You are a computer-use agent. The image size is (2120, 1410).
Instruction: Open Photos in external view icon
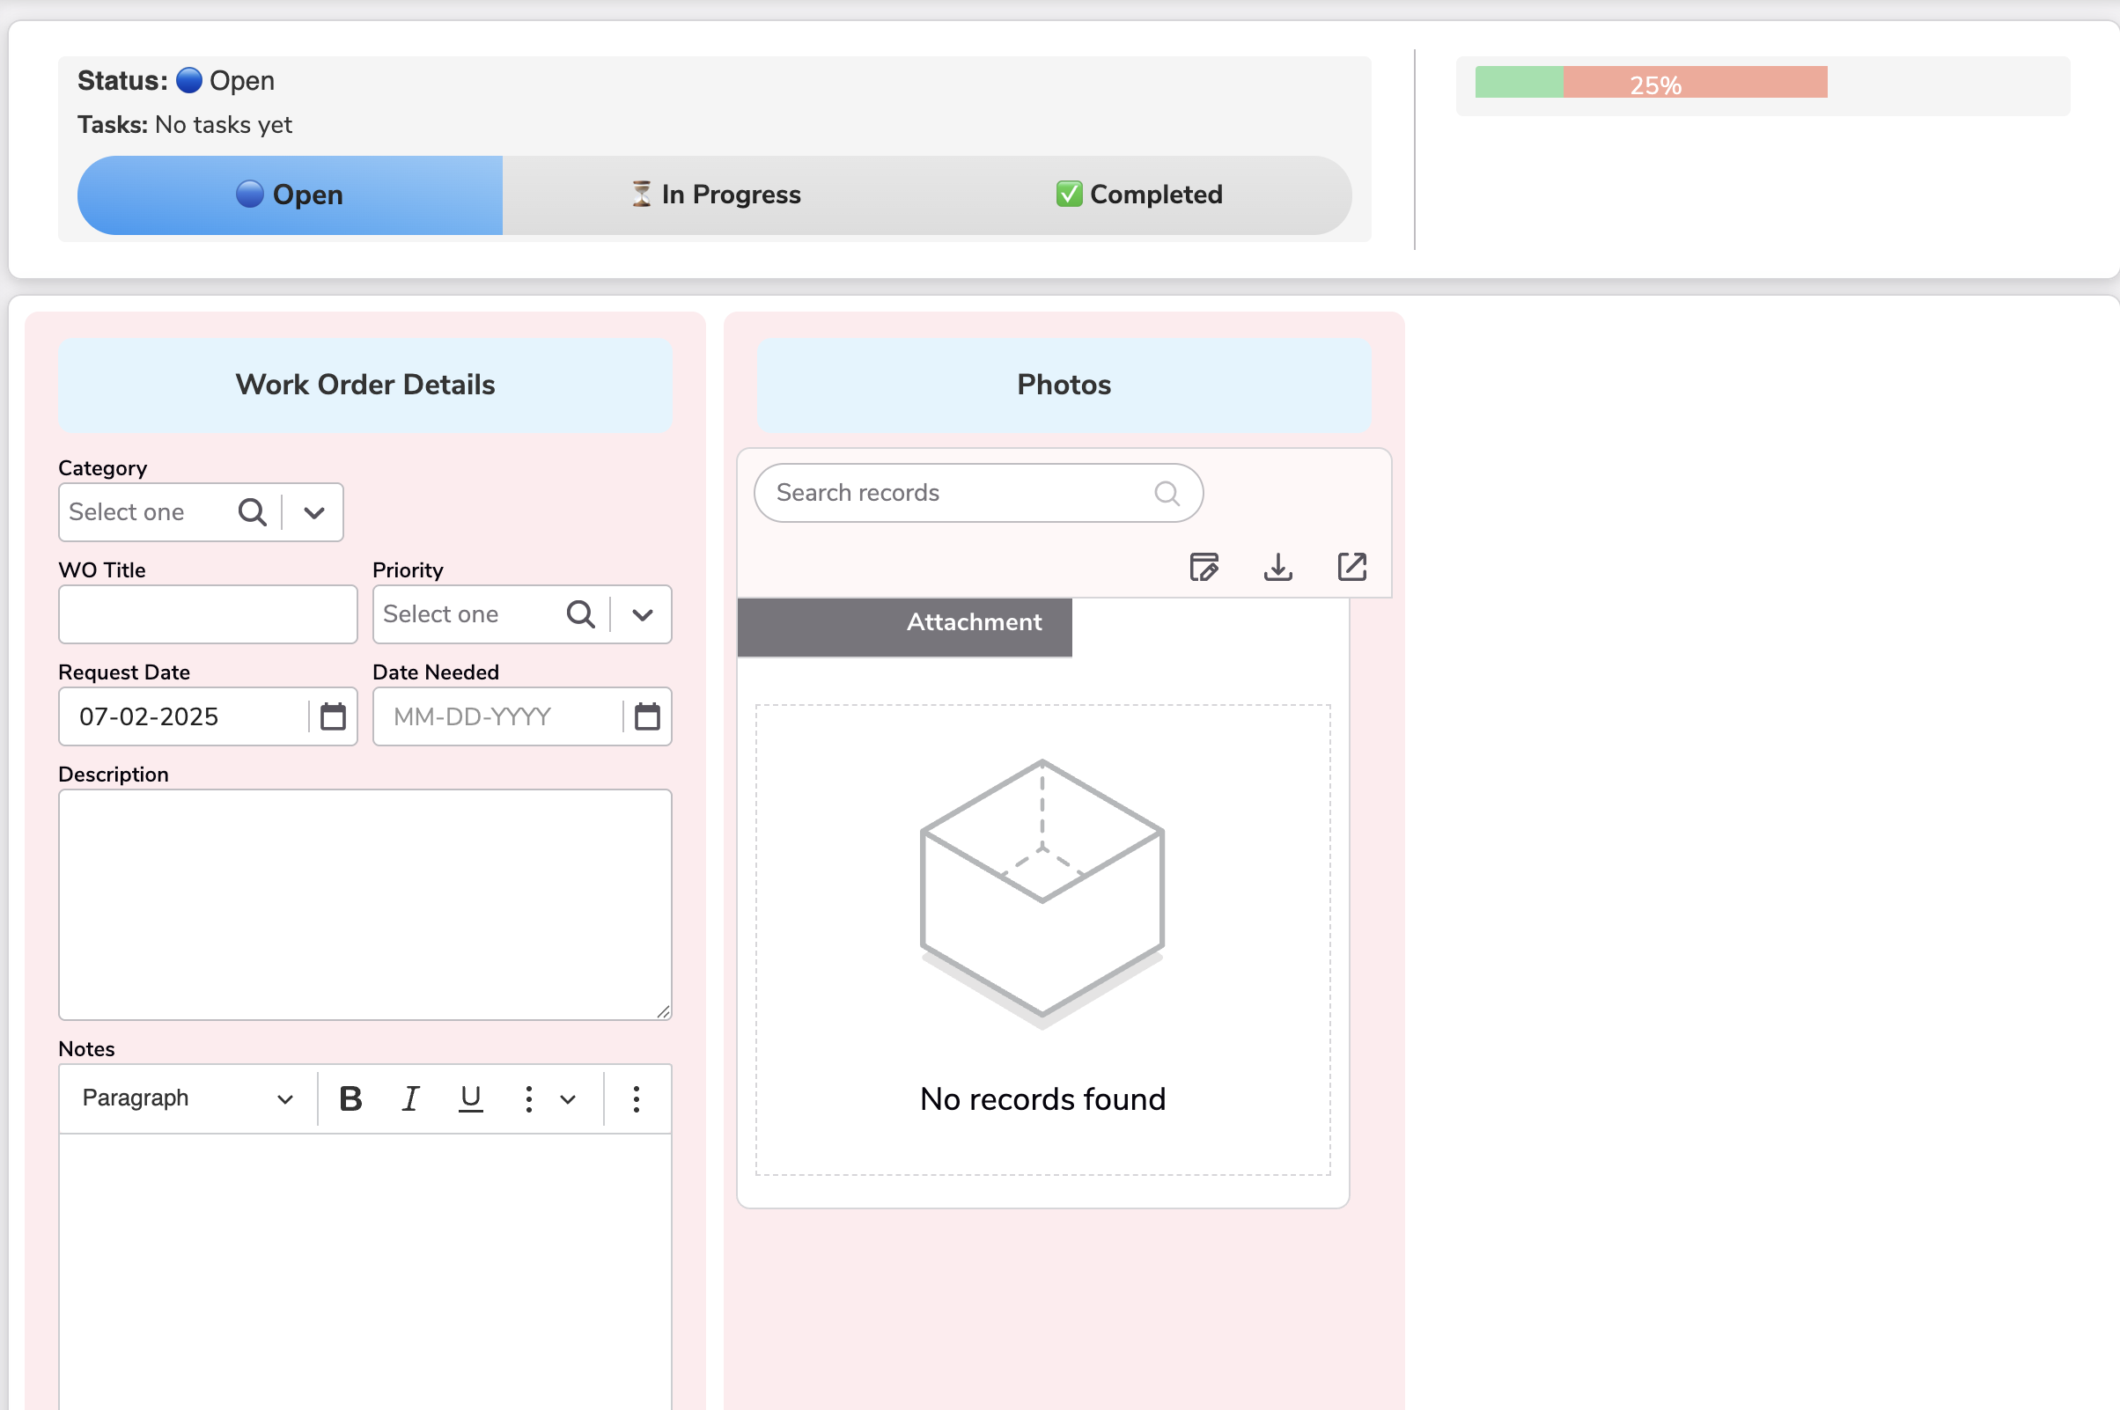tap(1351, 567)
